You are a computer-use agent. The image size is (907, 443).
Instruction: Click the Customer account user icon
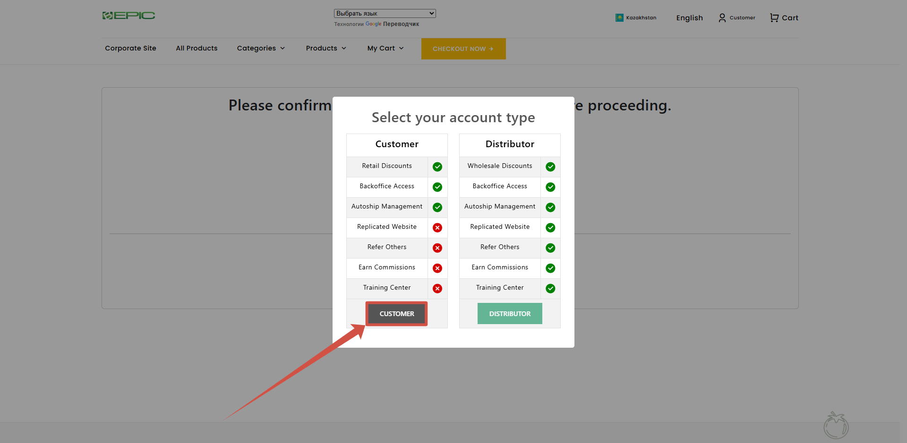click(x=722, y=18)
